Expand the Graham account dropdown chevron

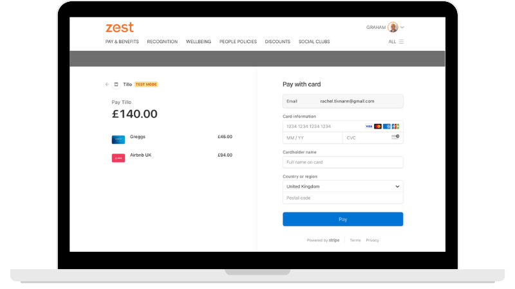point(402,28)
